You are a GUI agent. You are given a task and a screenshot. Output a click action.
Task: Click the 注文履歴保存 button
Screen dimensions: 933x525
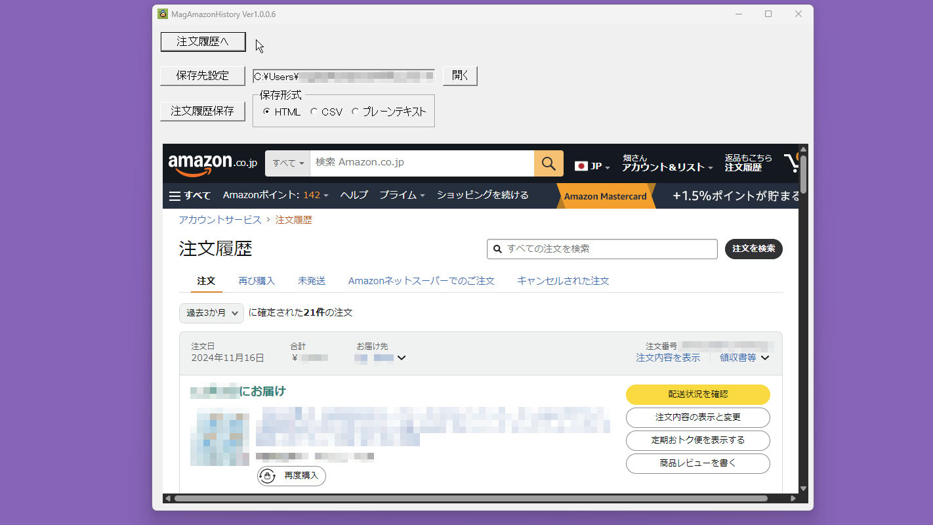point(203,111)
